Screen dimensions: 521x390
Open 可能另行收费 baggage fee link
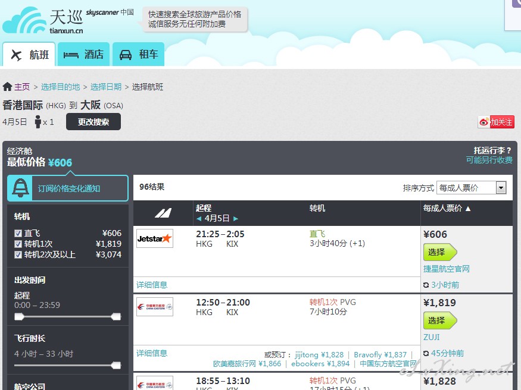[x=489, y=160]
